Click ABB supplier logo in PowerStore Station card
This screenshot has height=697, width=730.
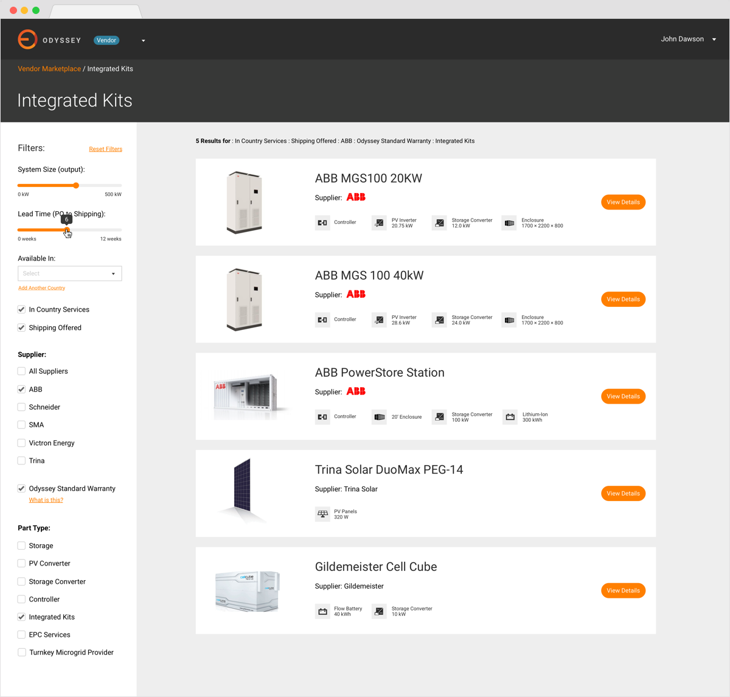[356, 391]
